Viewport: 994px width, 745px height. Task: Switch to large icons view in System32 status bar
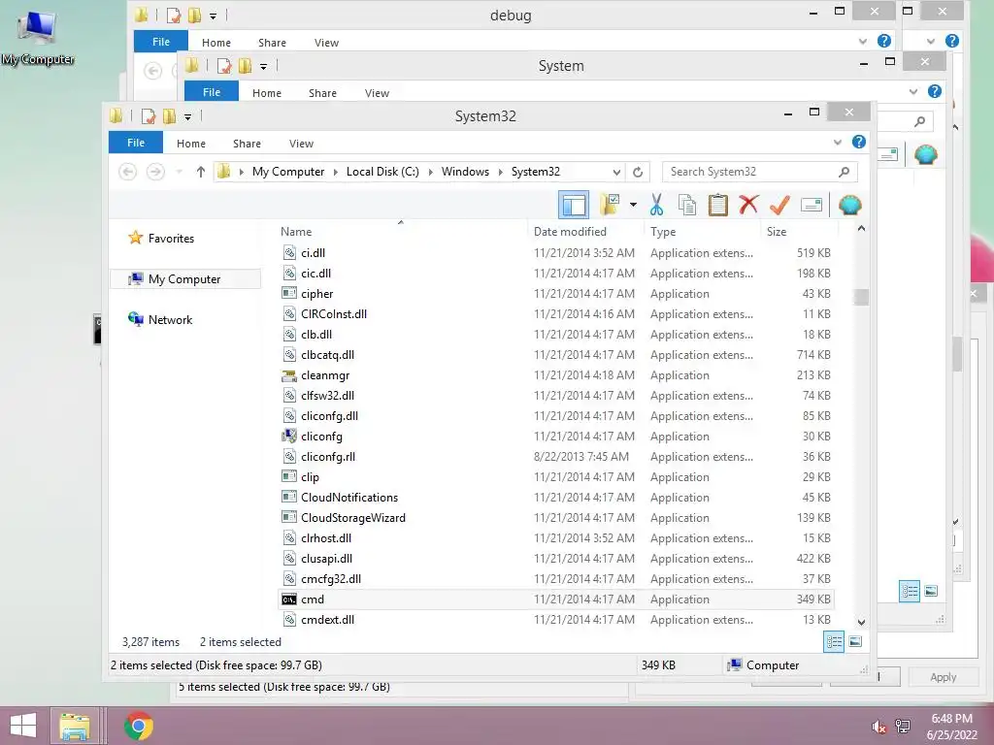[x=855, y=642]
